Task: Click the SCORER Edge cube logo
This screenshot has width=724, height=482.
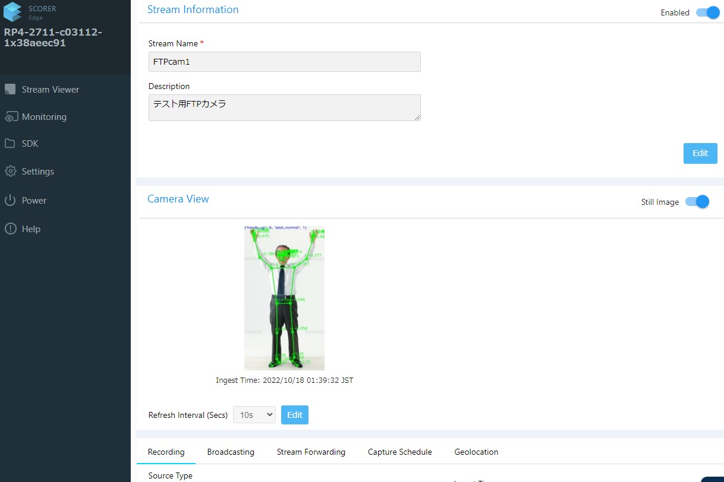Action: click(x=12, y=12)
